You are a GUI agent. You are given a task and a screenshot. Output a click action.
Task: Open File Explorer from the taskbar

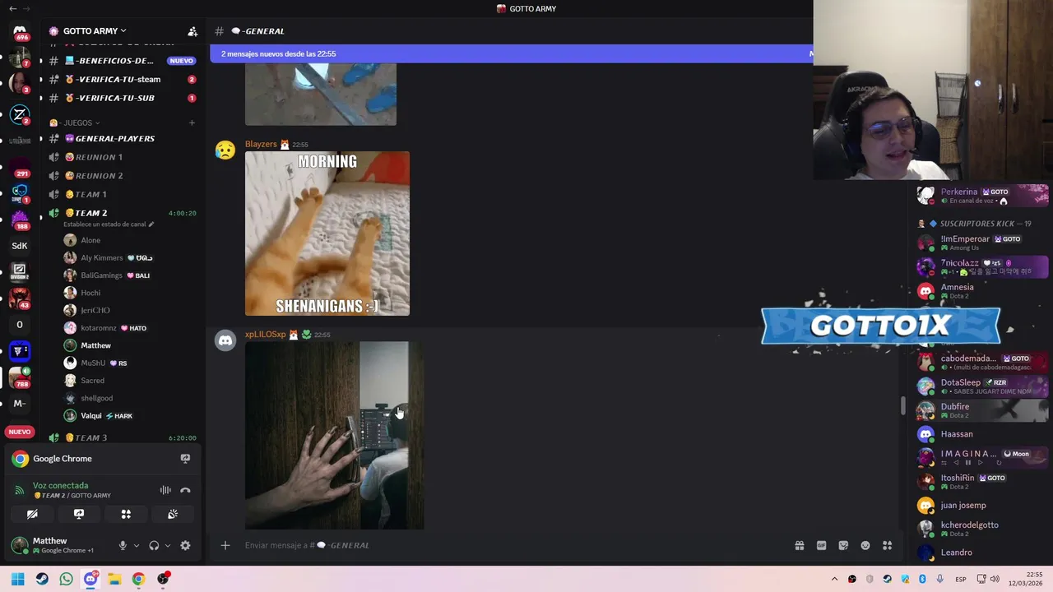click(x=114, y=579)
